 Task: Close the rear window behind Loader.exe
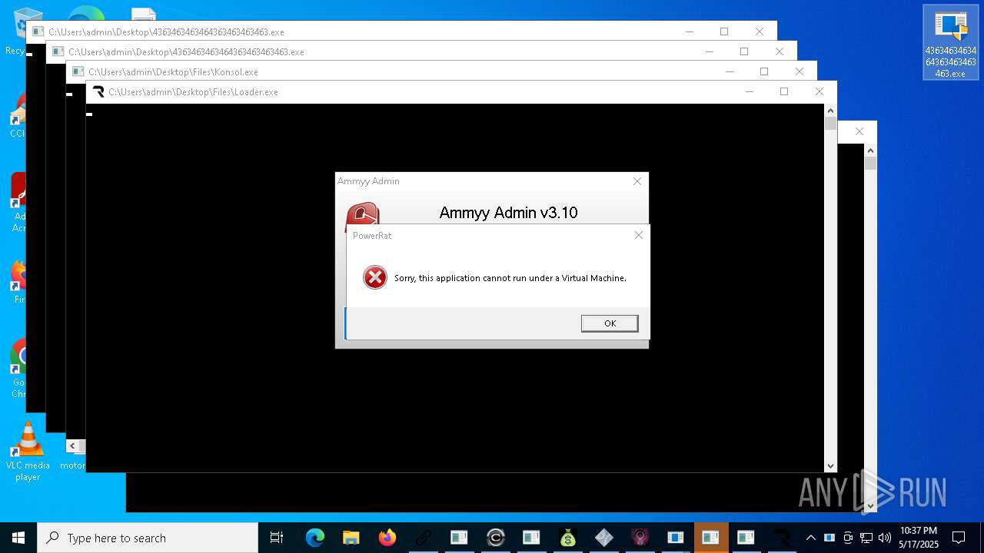(859, 131)
